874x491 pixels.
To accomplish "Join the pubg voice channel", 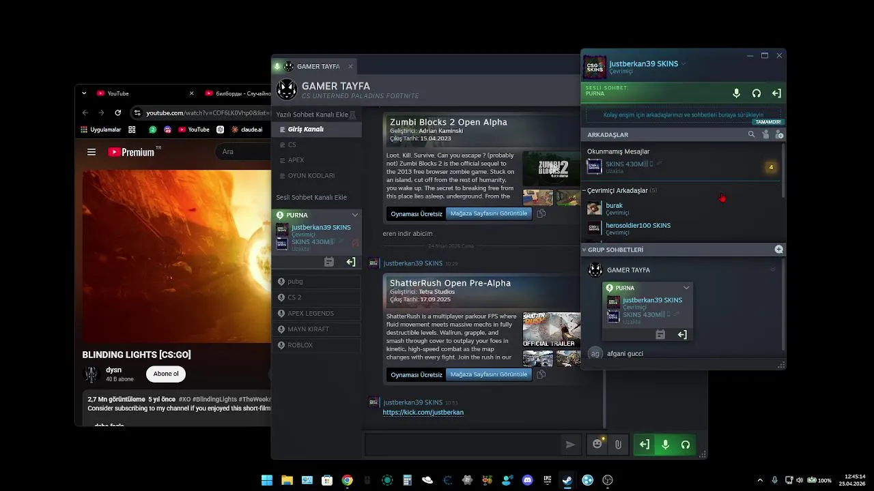I will tap(318, 281).
